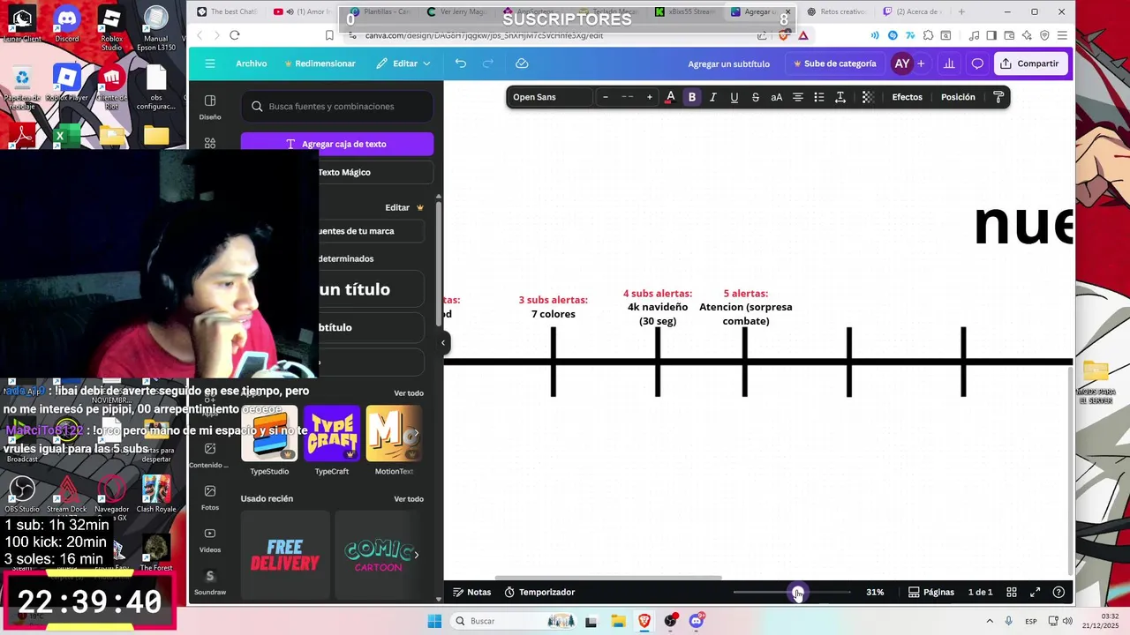Select the COMIC CARTOON text style

378,556
